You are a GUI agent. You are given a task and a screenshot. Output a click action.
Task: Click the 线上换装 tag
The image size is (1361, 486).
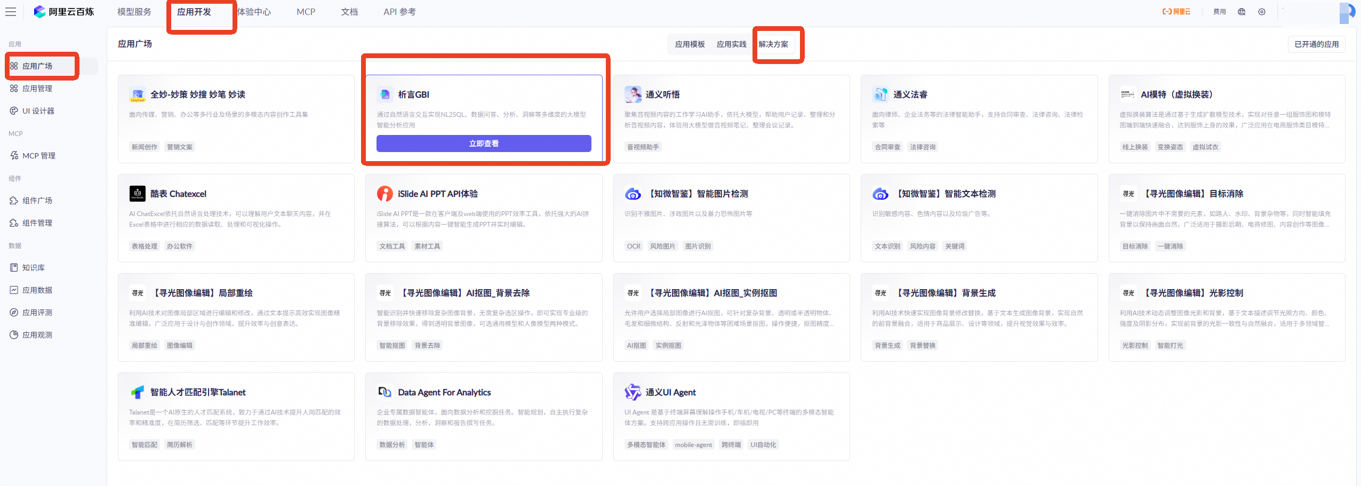tap(1135, 147)
